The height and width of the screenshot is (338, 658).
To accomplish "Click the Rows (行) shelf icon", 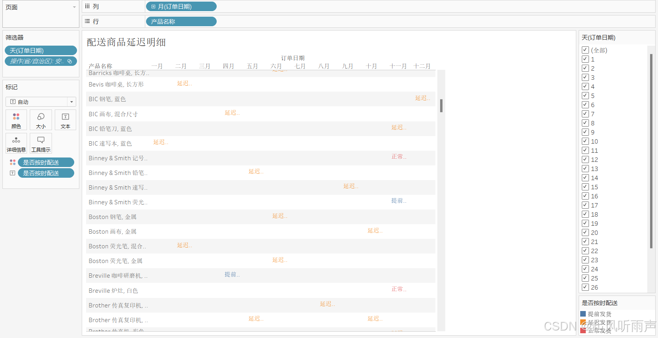I will click(x=87, y=21).
